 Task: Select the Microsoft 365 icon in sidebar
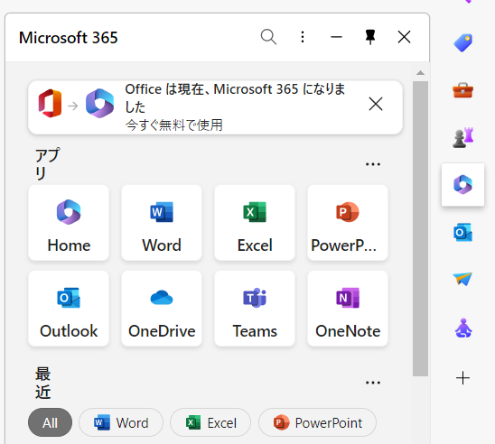[463, 184]
